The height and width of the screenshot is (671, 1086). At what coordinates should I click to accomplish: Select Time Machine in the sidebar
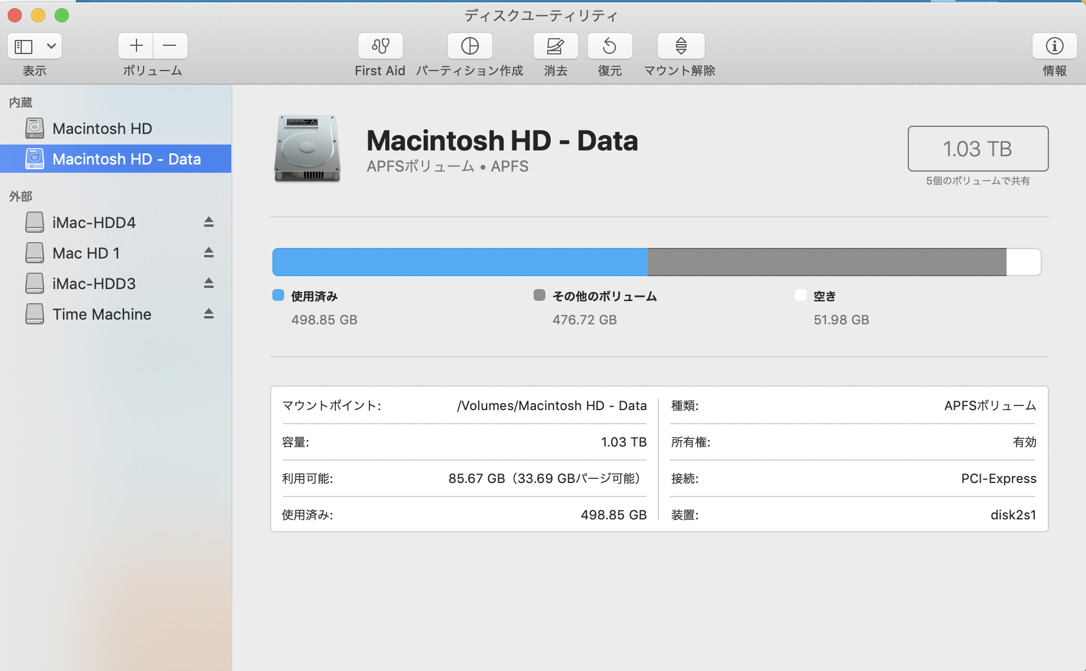click(102, 314)
